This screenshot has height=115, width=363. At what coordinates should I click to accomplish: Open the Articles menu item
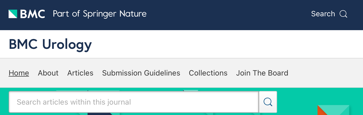coord(80,73)
